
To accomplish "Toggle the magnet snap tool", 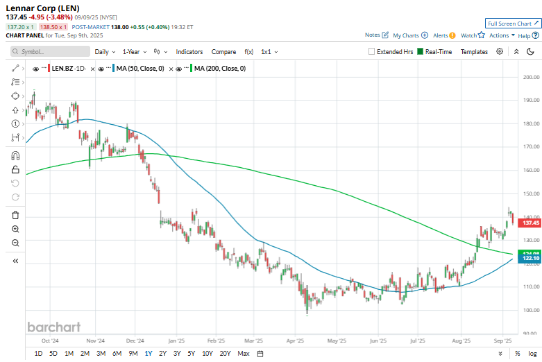I will pyautogui.click(x=15, y=156).
